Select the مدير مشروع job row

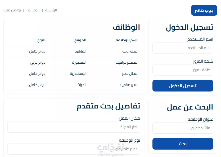[x=74, y=85]
